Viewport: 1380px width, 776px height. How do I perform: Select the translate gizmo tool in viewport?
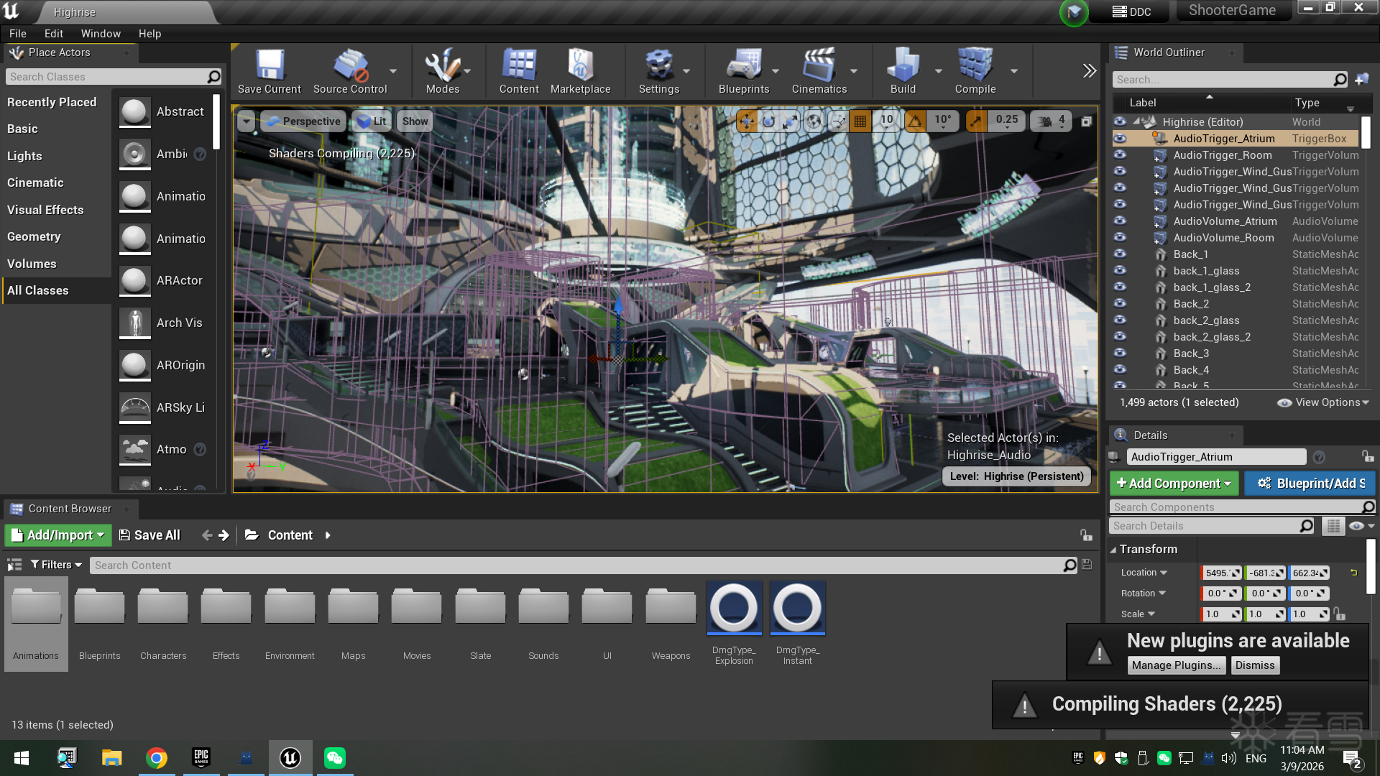(747, 121)
